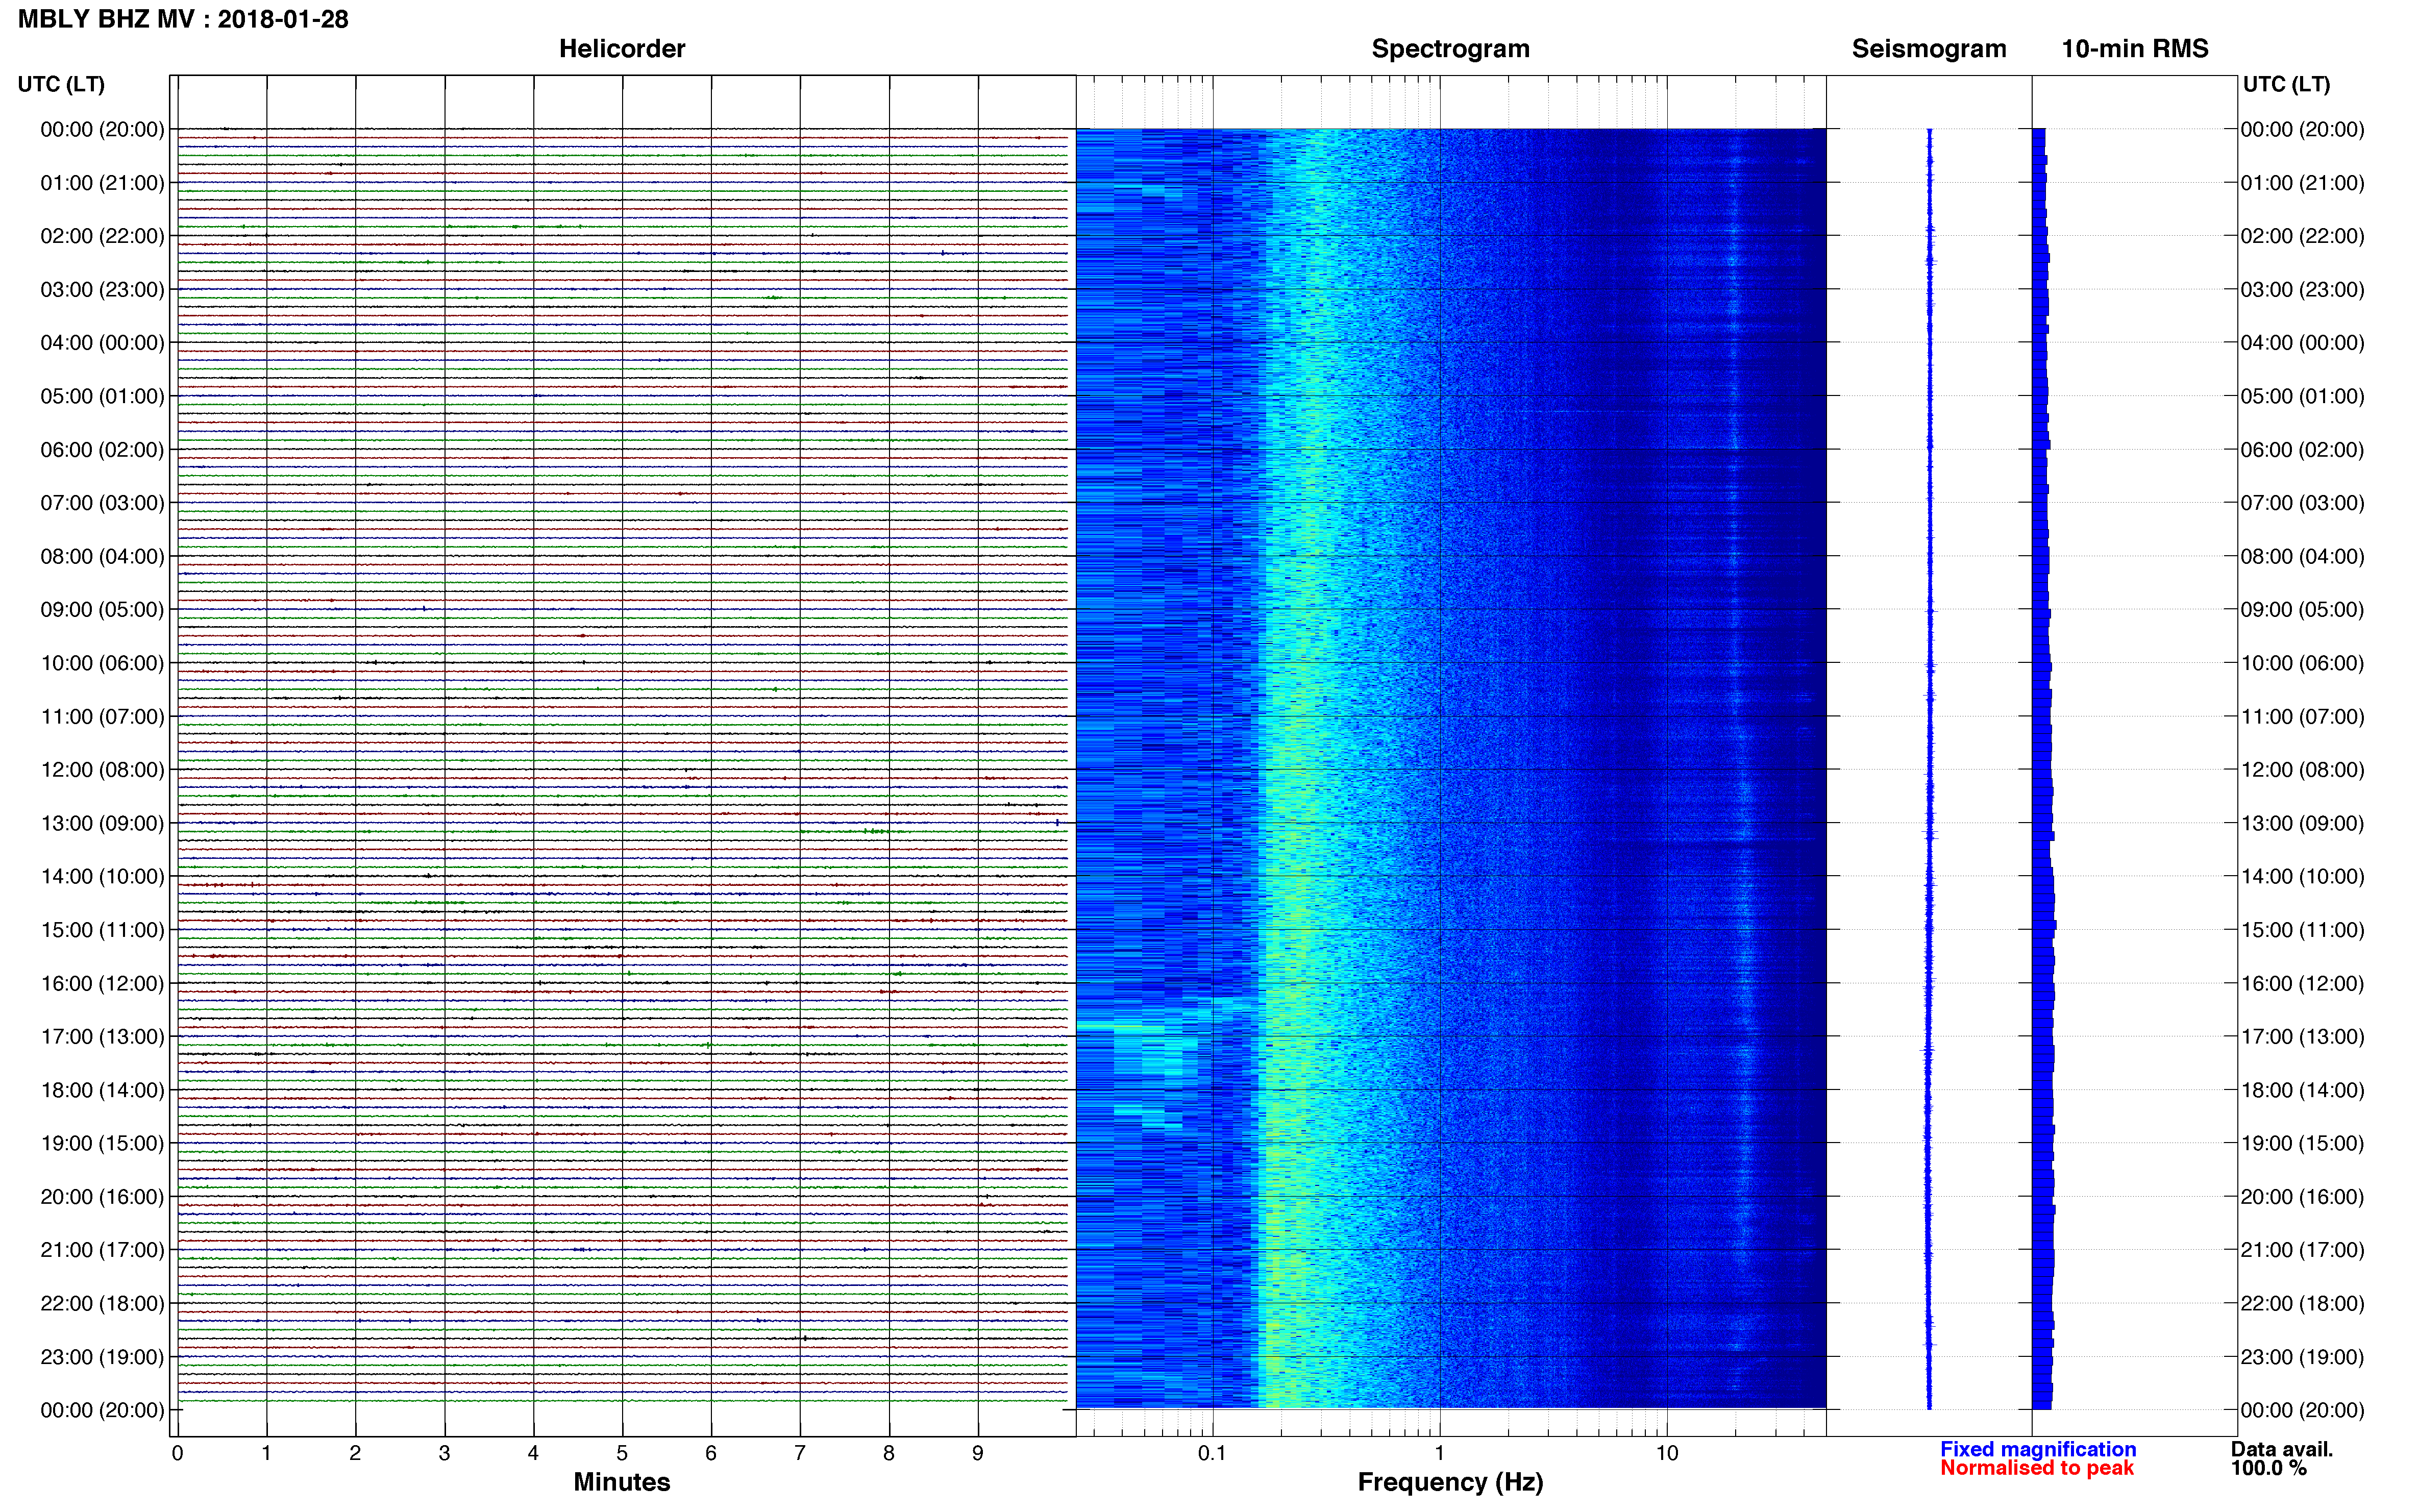Click the 'MBLY BHZ MV : 2018-01-28' title
2419x1512 pixels.
pos(183,19)
